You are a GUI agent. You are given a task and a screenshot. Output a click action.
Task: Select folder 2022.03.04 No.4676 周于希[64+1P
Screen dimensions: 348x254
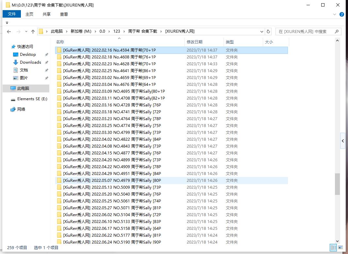tap(171, 85)
